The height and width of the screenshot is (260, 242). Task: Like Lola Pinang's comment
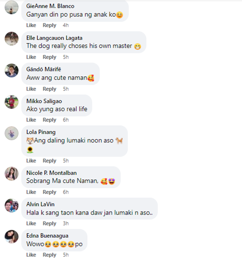[31, 161]
